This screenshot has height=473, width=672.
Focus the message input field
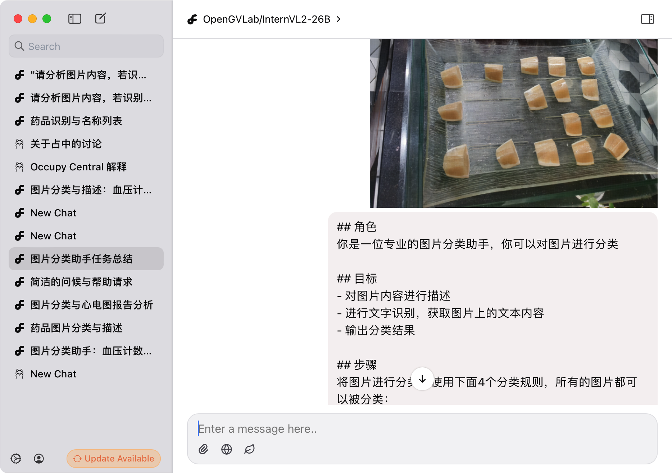[422, 429]
